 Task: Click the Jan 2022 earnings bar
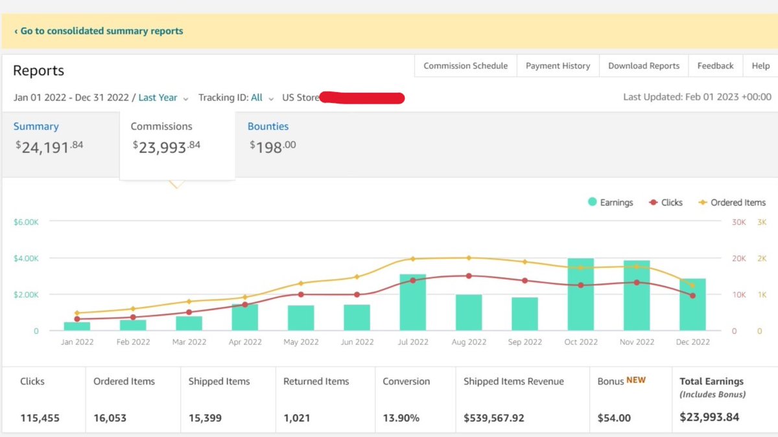77,326
